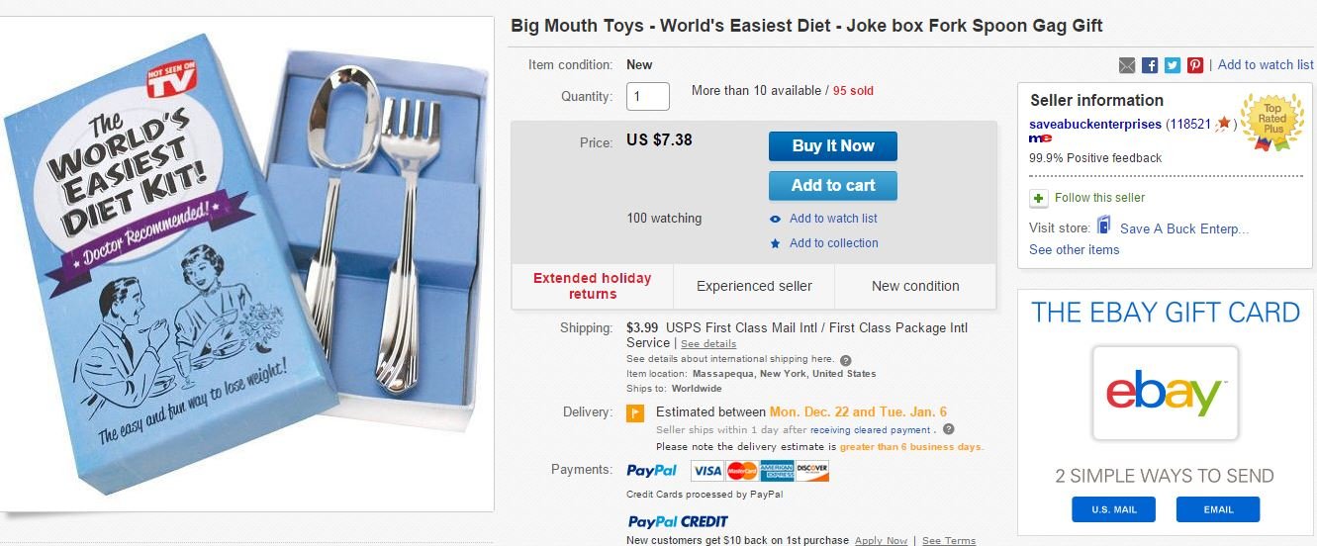Click the help icon after international shipping

pyautogui.click(x=846, y=360)
